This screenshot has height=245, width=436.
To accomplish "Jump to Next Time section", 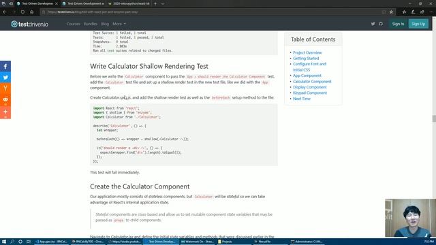I will pos(301,99).
